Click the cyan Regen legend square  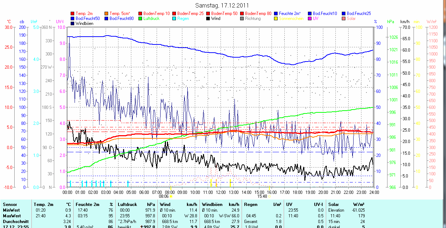(x=174, y=18)
